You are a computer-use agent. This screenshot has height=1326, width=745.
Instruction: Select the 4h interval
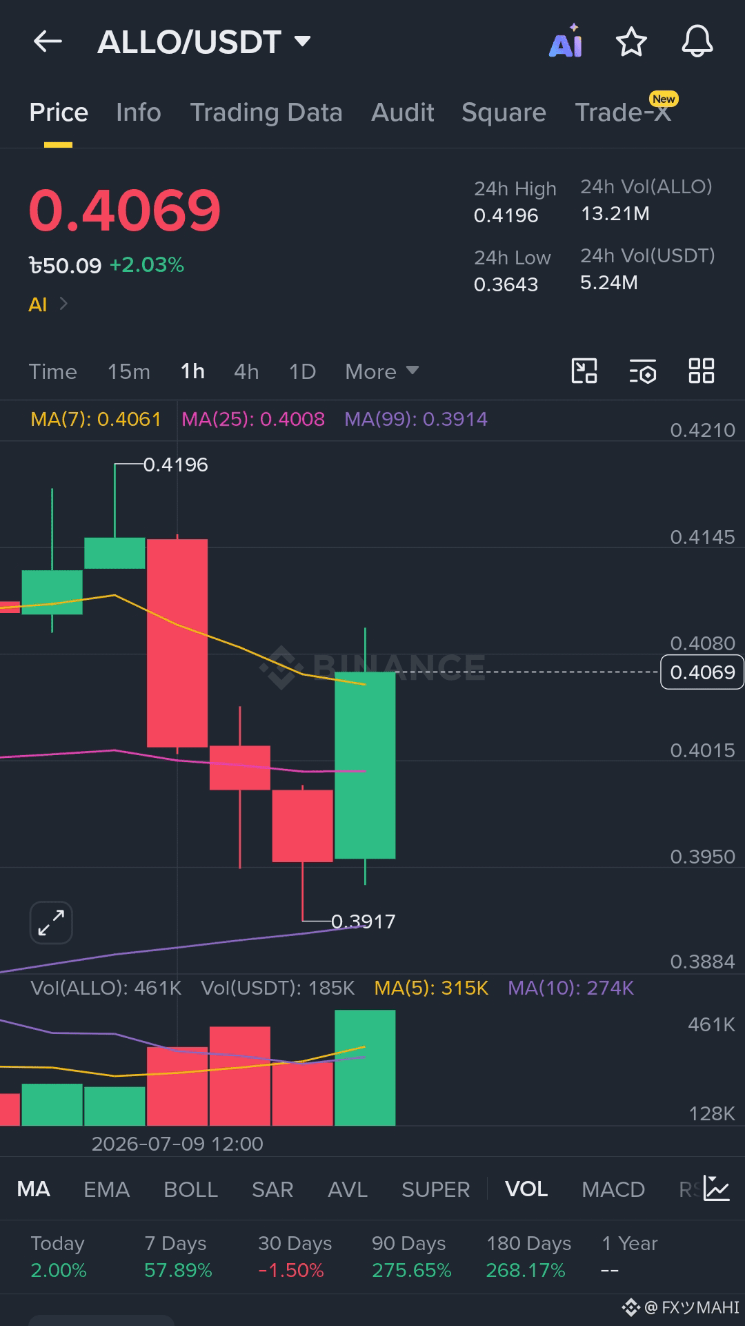point(246,372)
